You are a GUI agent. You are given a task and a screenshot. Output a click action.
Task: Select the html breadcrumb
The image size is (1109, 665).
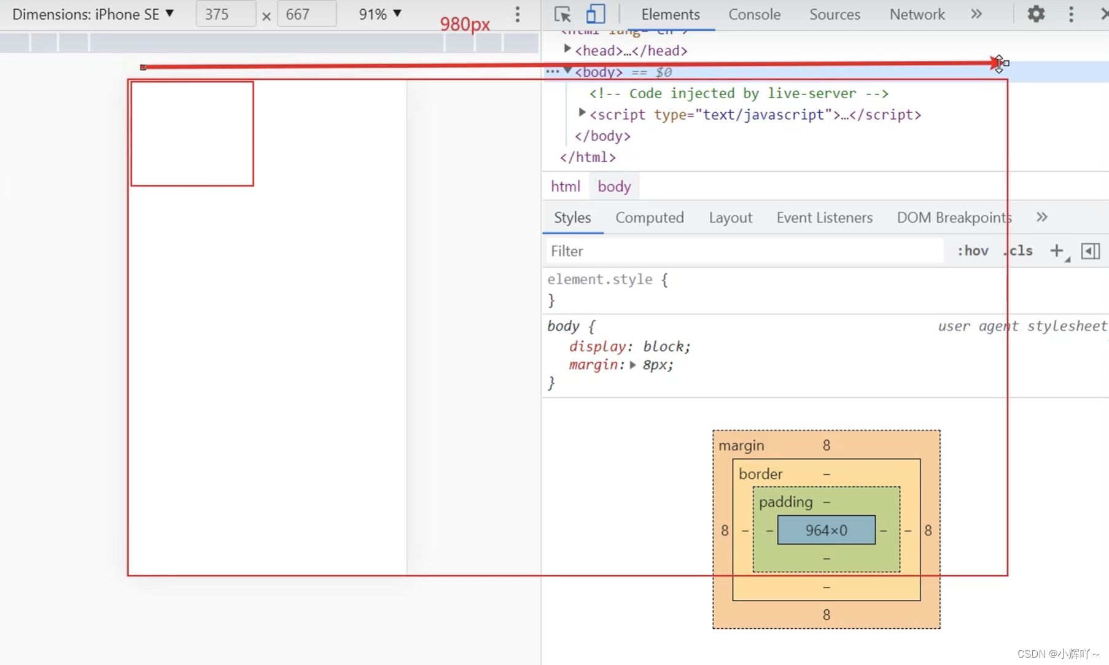565,186
